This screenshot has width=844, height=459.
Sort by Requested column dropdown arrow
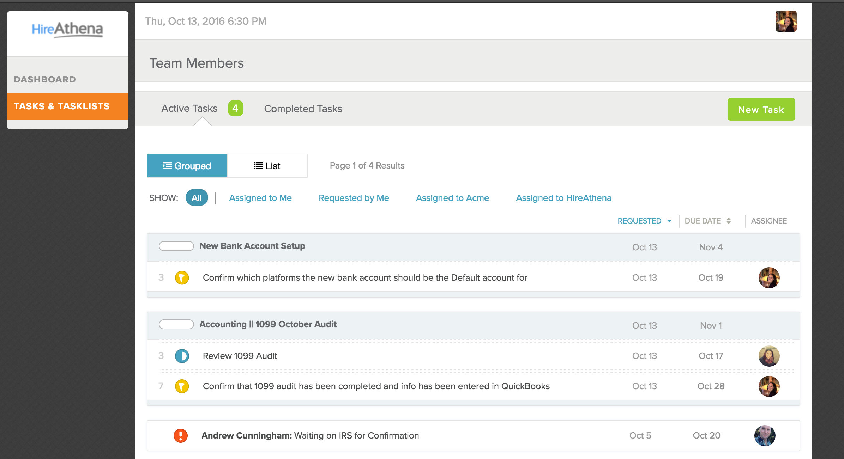pos(669,221)
